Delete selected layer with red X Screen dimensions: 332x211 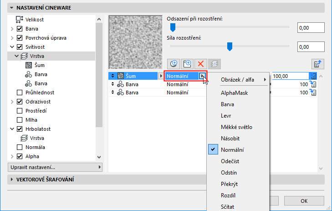(201, 64)
